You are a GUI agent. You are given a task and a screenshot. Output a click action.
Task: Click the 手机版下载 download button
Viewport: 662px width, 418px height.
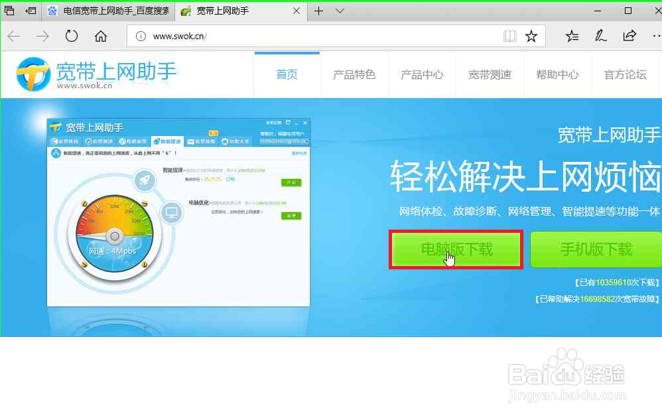click(x=596, y=249)
